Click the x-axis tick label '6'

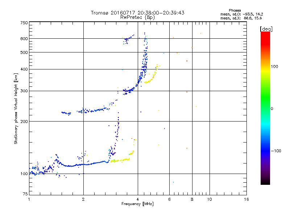169,199
